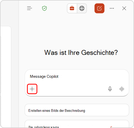The image size is (134, 128).
Task: Close the Copilot pane
Action: point(124,8)
